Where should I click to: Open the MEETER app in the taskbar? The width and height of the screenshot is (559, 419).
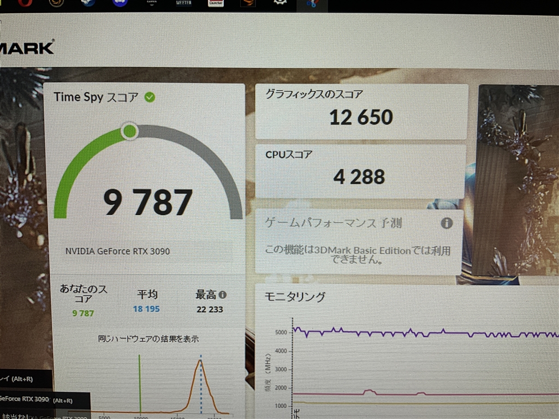pos(183,3)
